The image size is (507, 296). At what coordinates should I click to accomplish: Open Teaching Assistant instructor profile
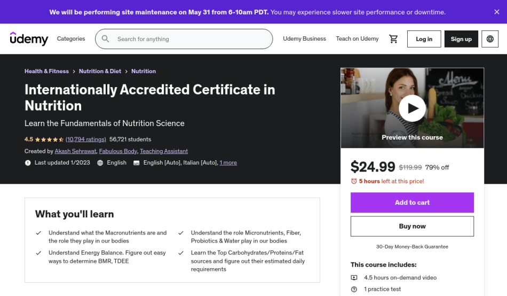click(164, 151)
